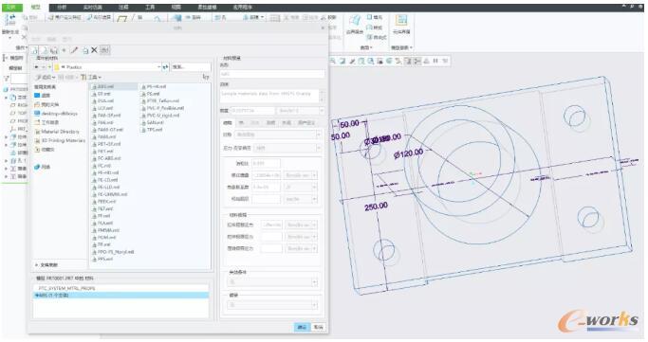648x342 pixels.
Task: Select the PC-ABS.mtl file
Action: coord(106,158)
